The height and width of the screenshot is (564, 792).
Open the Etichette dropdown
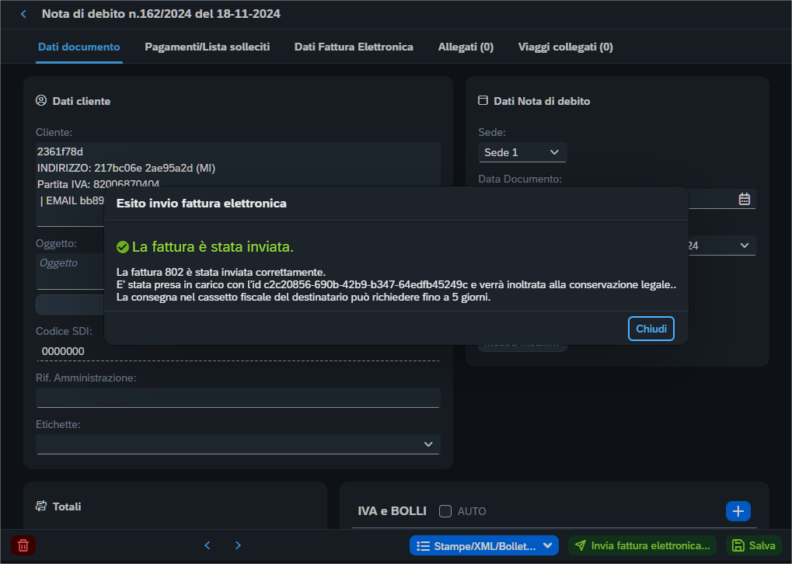click(x=238, y=444)
